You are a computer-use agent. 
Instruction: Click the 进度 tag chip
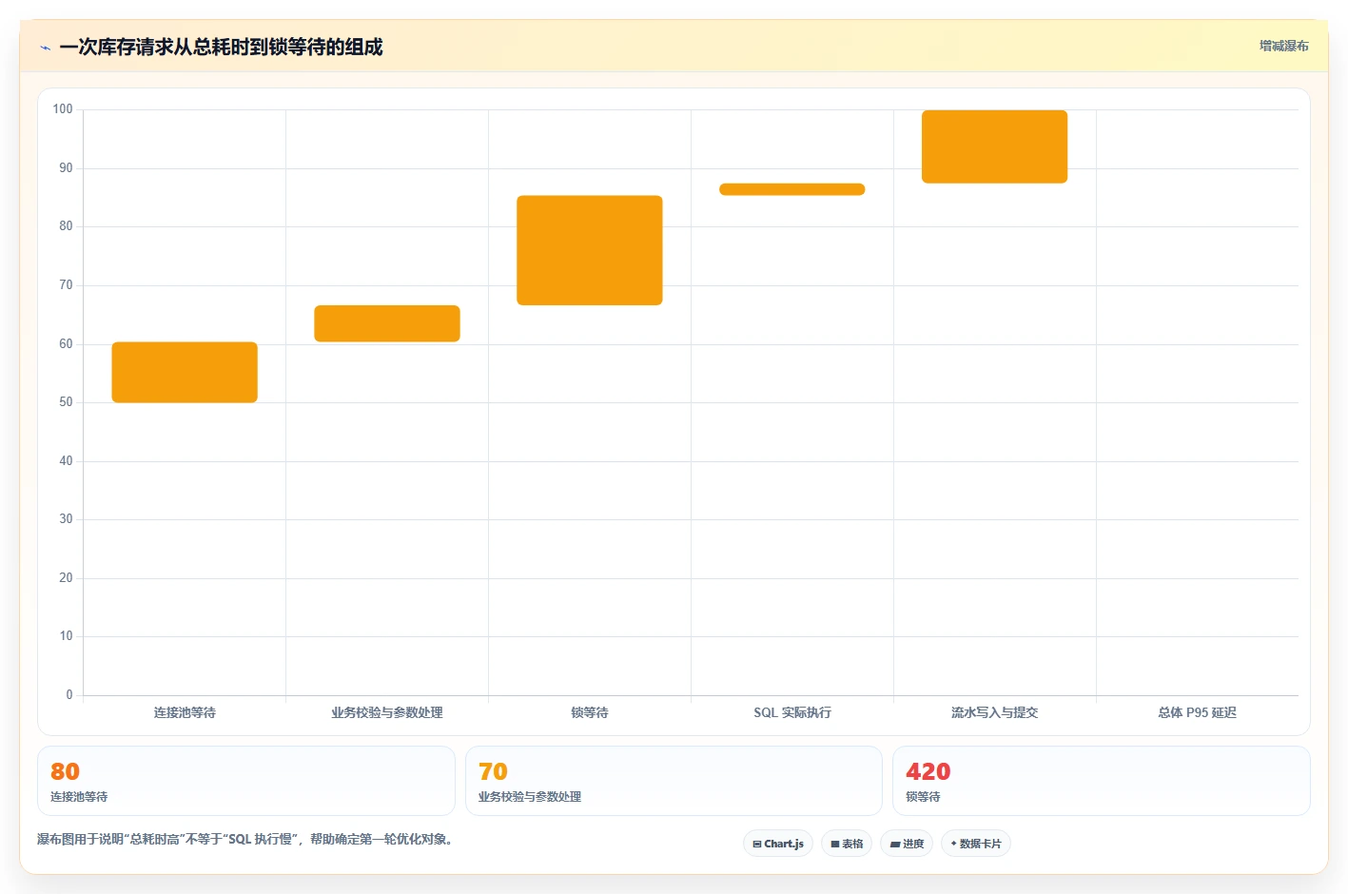907,844
